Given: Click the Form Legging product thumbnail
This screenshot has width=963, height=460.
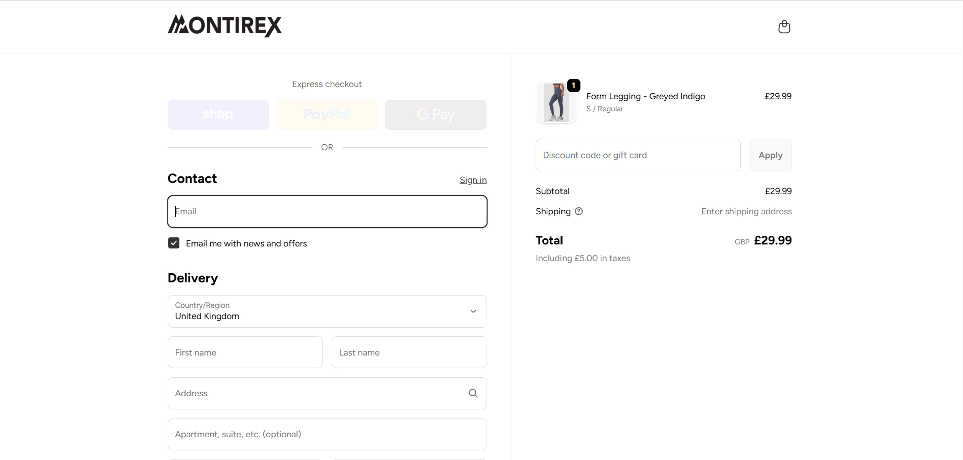Looking at the screenshot, I should point(556,103).
